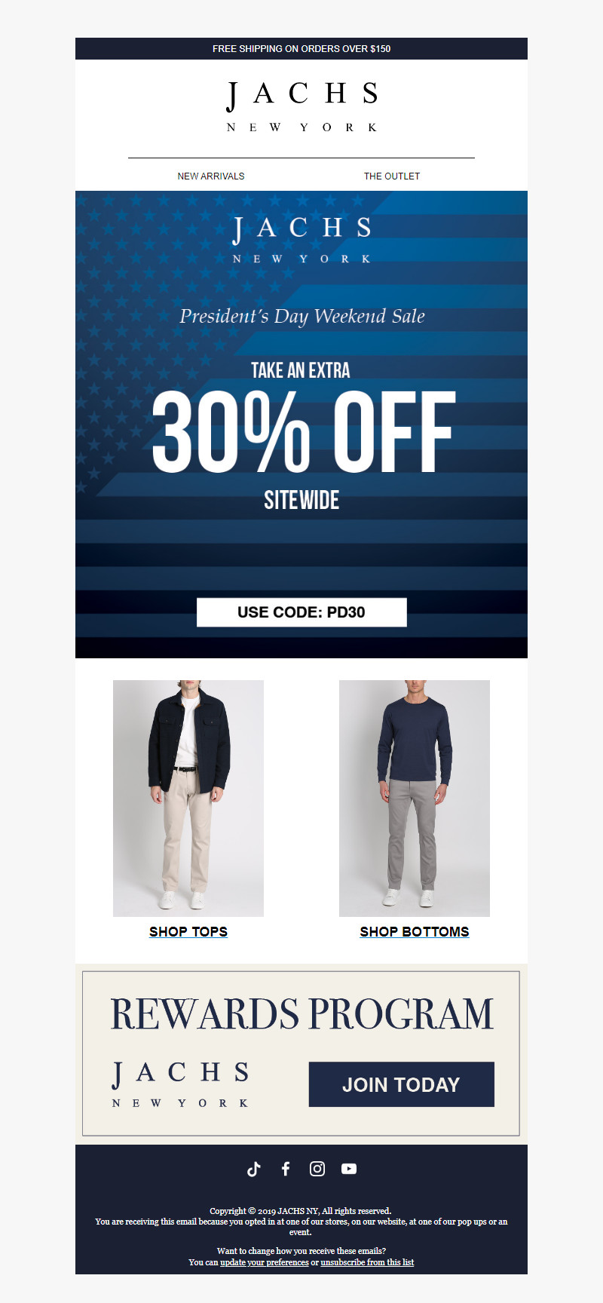This screenshot has width=603, height=1303.
Task: Click the JACHS logo in Rewards banner
Action: coord(180,1084)
